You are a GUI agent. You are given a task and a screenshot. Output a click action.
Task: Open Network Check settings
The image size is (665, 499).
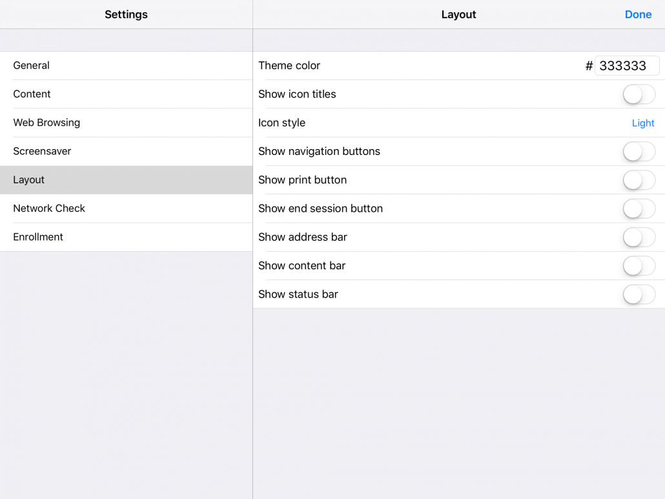[127, 209]
